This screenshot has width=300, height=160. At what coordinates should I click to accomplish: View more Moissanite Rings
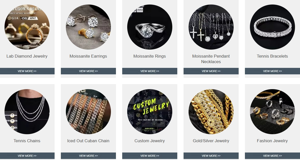tap(149, 71)
